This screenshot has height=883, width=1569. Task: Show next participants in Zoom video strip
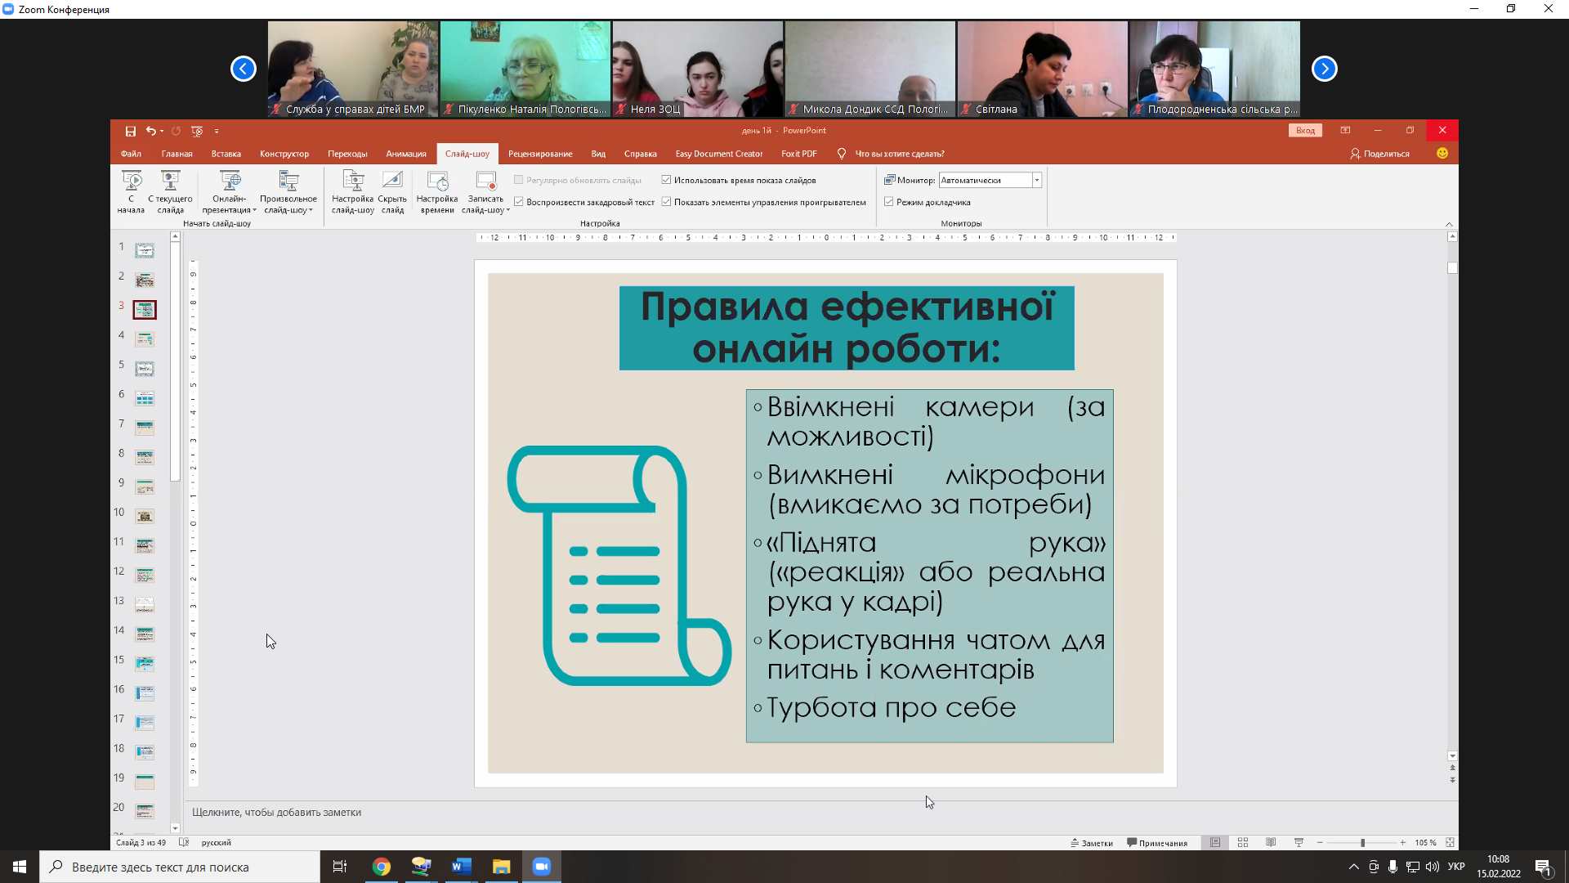[x=1325, y=69]
